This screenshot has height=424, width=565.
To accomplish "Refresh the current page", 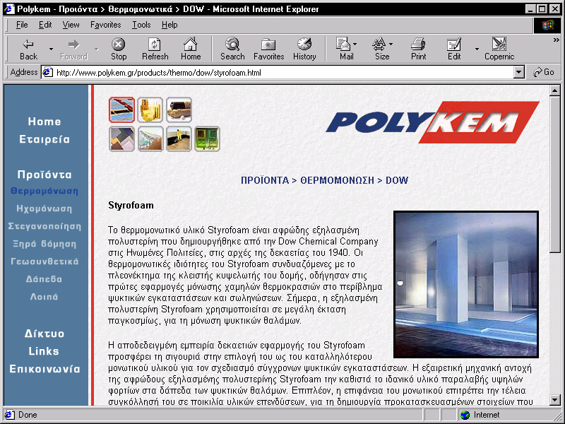I will (x=155, y=49).
